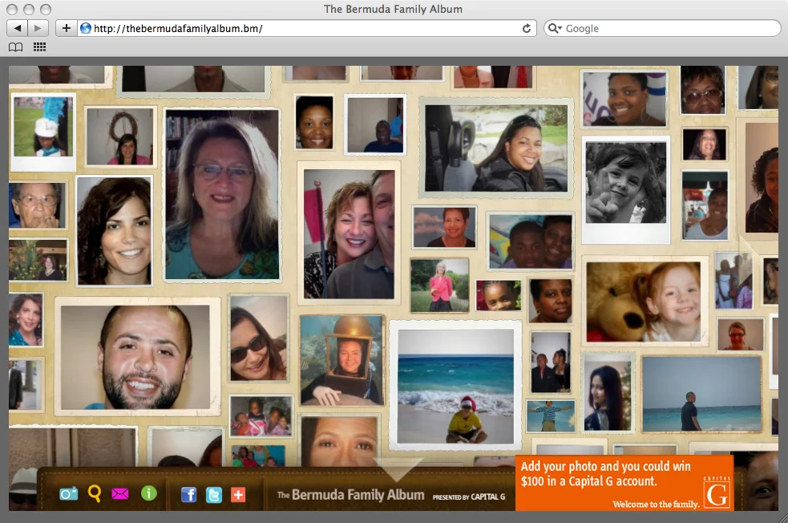Open the yellow magnifier search icon

point(95,494)
